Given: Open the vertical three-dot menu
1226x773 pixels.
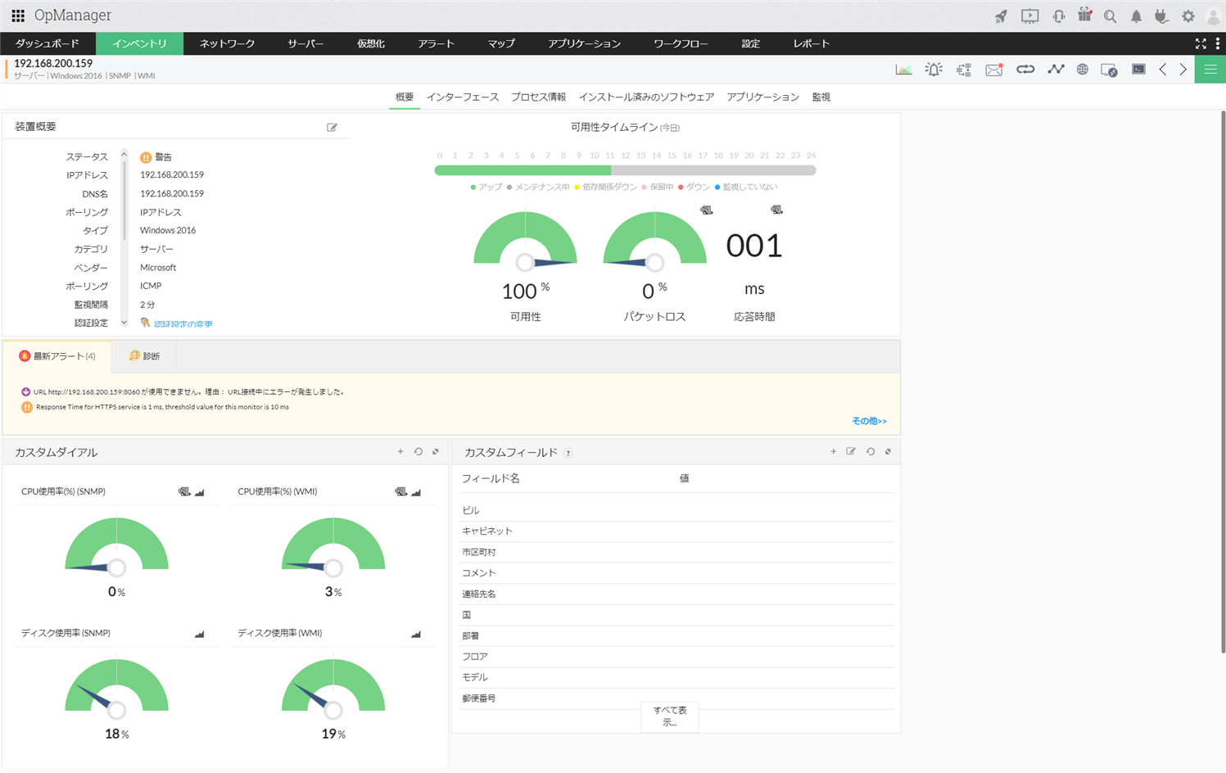Looking at the screenshot, I should point(1218,43).
